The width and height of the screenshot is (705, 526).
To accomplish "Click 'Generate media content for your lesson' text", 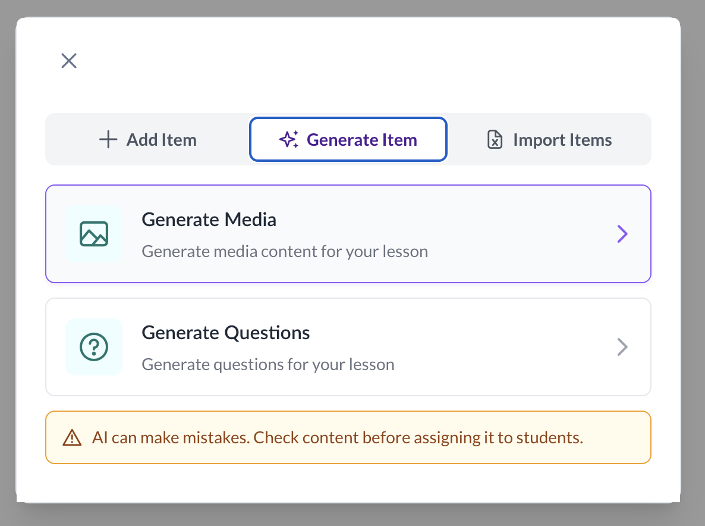I will click(285, 252).
